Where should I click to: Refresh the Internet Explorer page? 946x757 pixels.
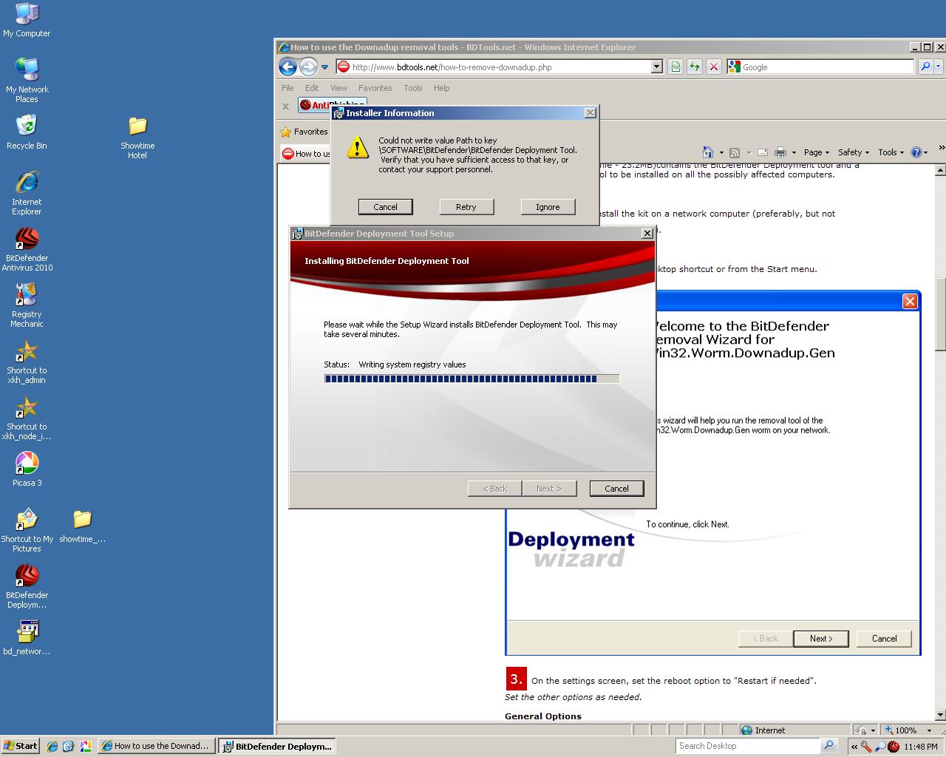click(694, 67)
